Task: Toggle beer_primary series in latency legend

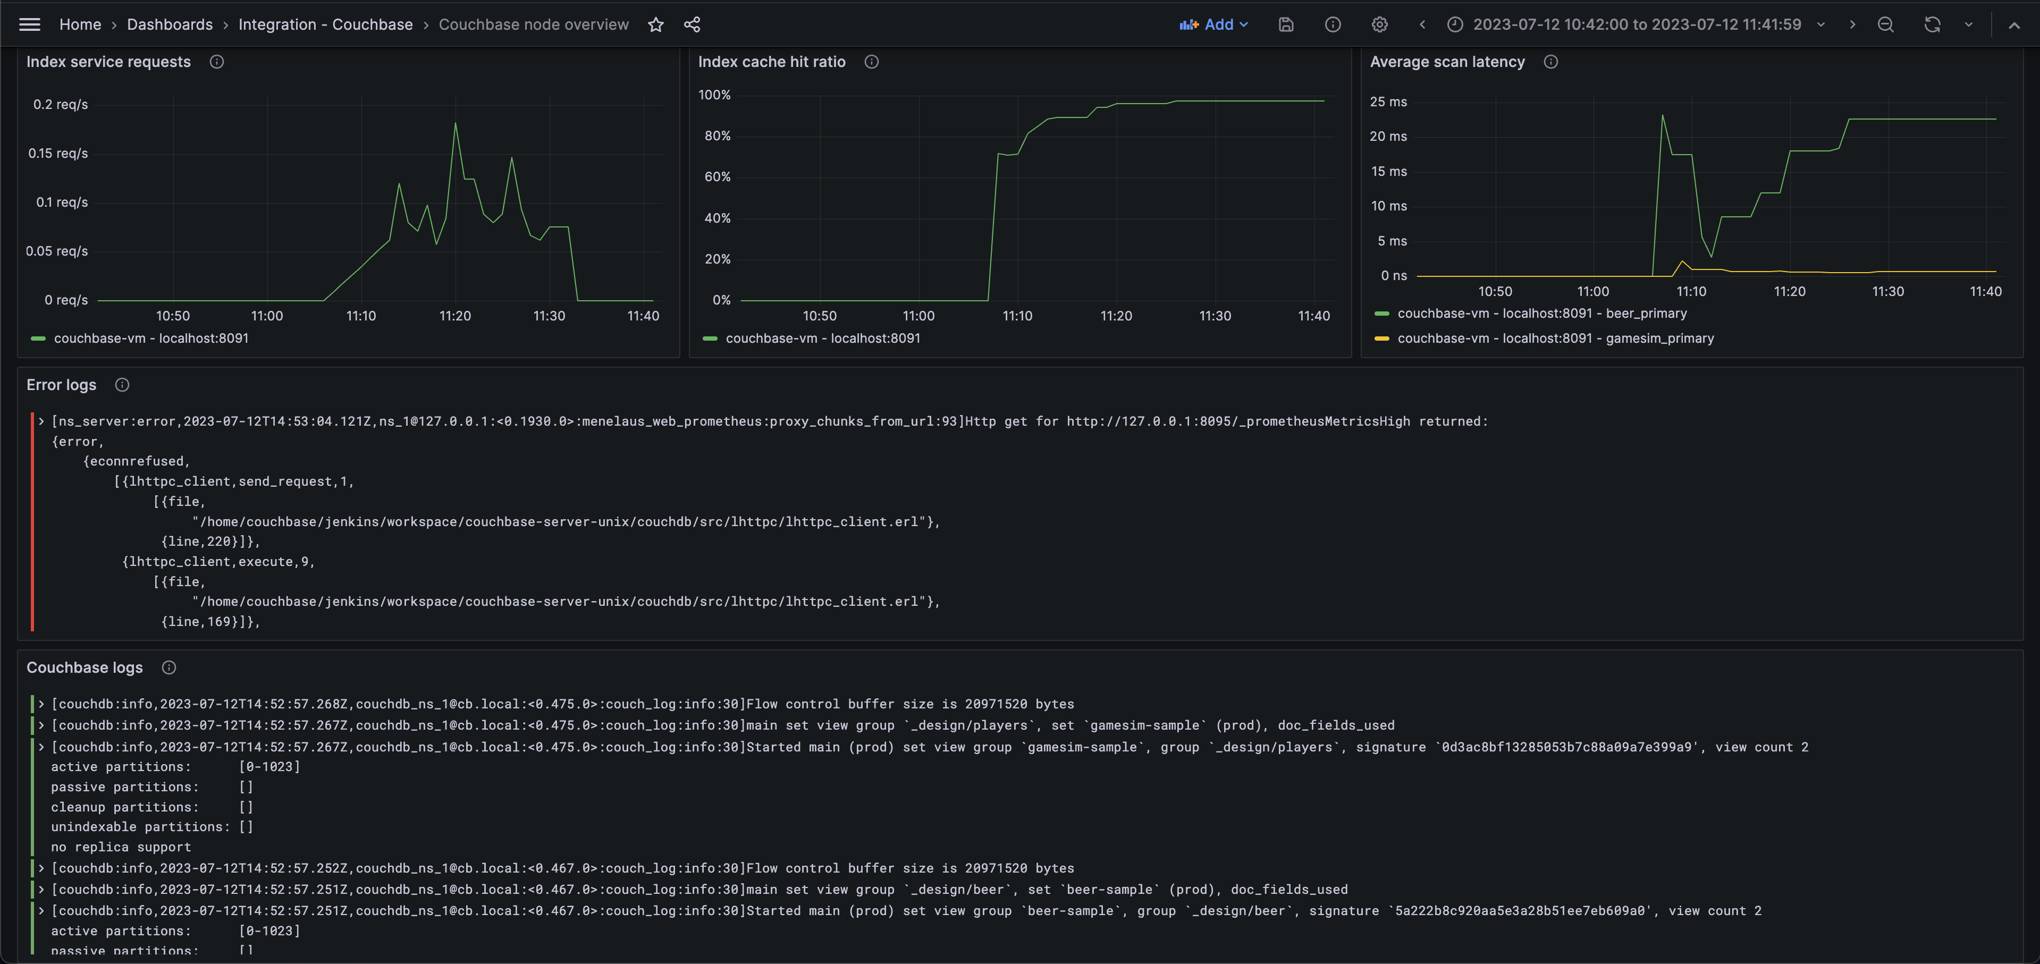Action: tap(1541, 314)
